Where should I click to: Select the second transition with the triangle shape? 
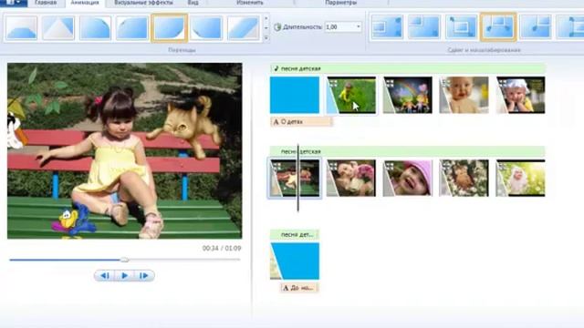[58, 27]
